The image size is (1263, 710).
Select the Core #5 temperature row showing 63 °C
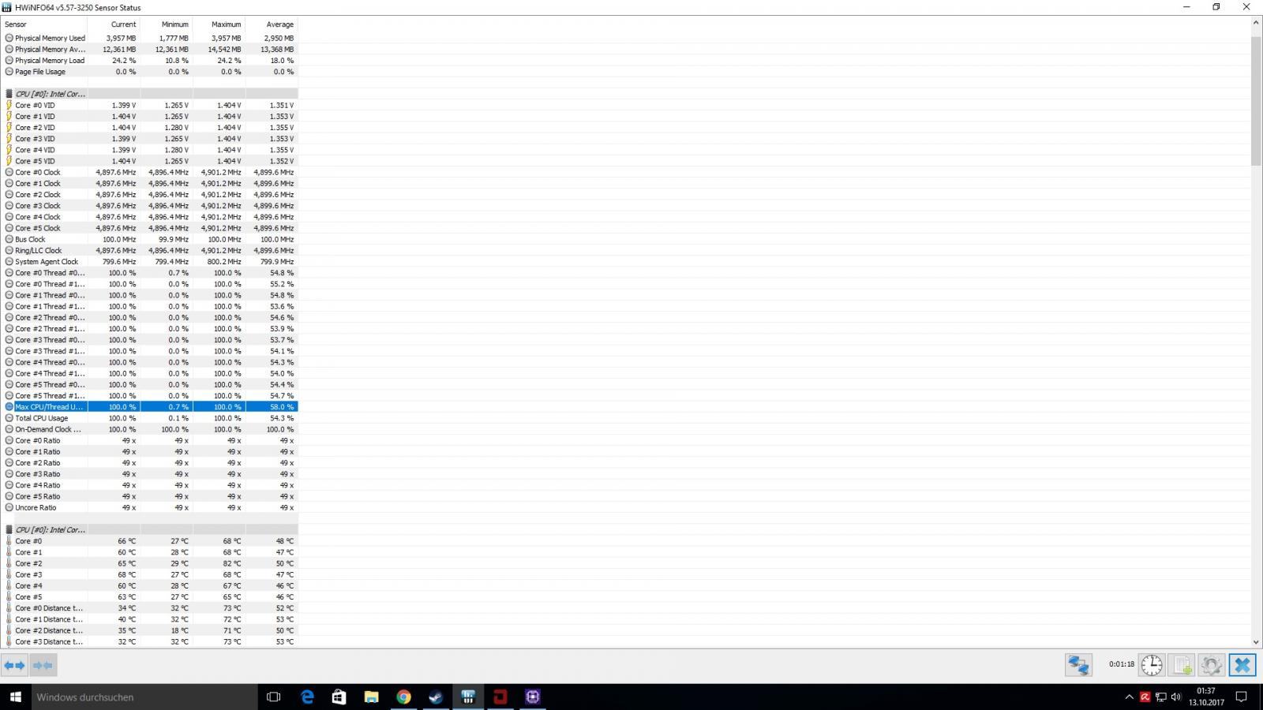pos(150,597)
